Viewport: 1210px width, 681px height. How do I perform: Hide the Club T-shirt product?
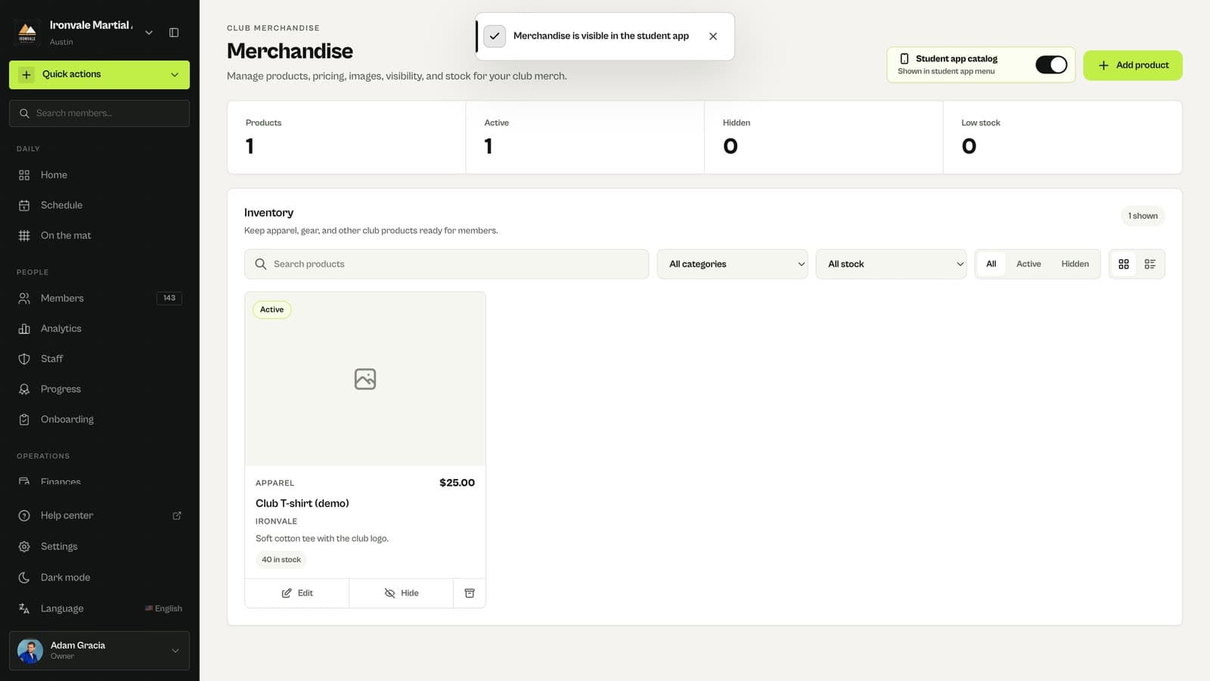[401, 593]
